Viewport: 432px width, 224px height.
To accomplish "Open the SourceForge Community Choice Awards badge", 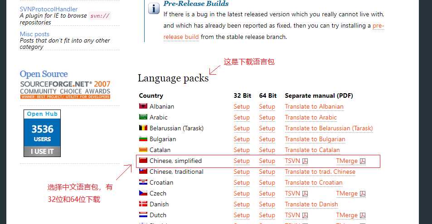I will click(65, 90).
